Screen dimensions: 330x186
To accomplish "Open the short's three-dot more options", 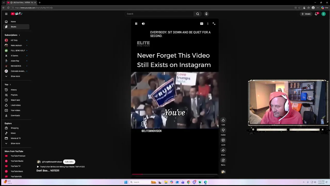I will coord(208,24).
